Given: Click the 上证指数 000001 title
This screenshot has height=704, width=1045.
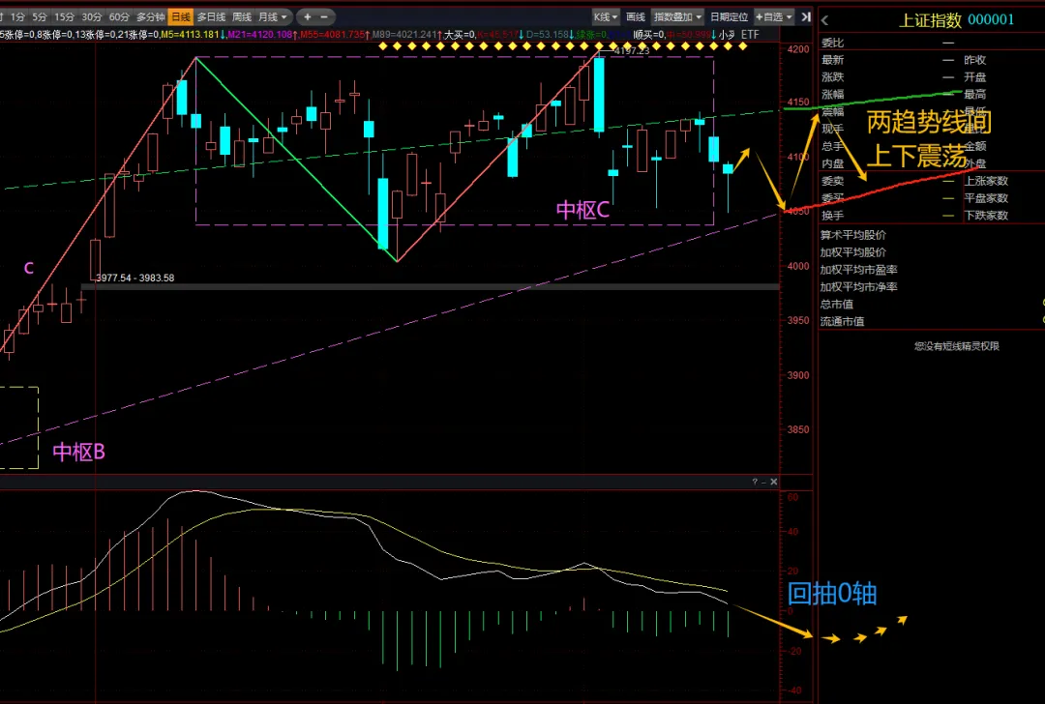Looking at the screenshot, I should point(956,20).
